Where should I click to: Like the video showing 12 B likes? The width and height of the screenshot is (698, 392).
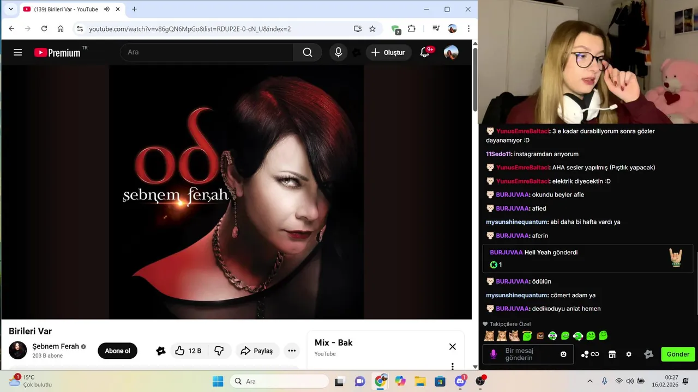pyautogui.click(x=188, y=351)
